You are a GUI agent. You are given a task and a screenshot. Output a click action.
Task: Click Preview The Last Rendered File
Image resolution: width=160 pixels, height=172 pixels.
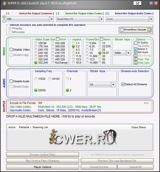point(117,161)
